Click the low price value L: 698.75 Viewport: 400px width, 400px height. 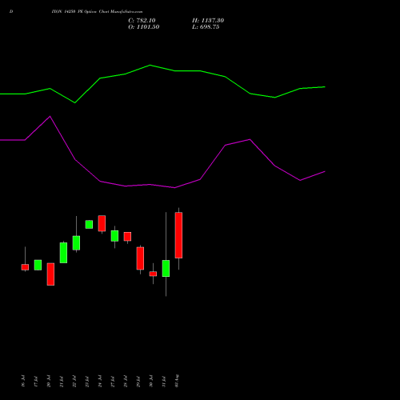click(x=206, y=27)
